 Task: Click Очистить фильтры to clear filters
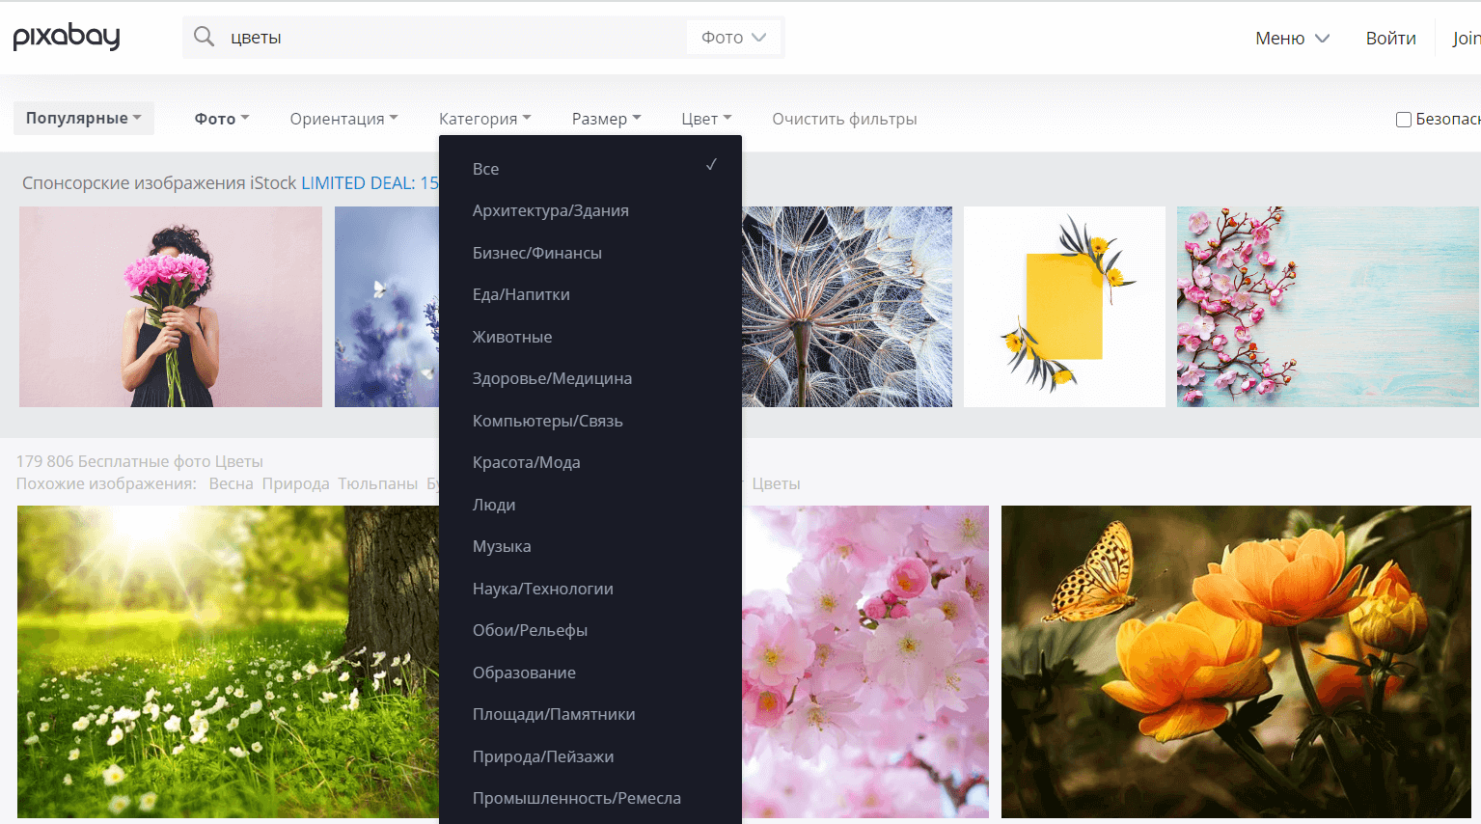tap(844, 119)
